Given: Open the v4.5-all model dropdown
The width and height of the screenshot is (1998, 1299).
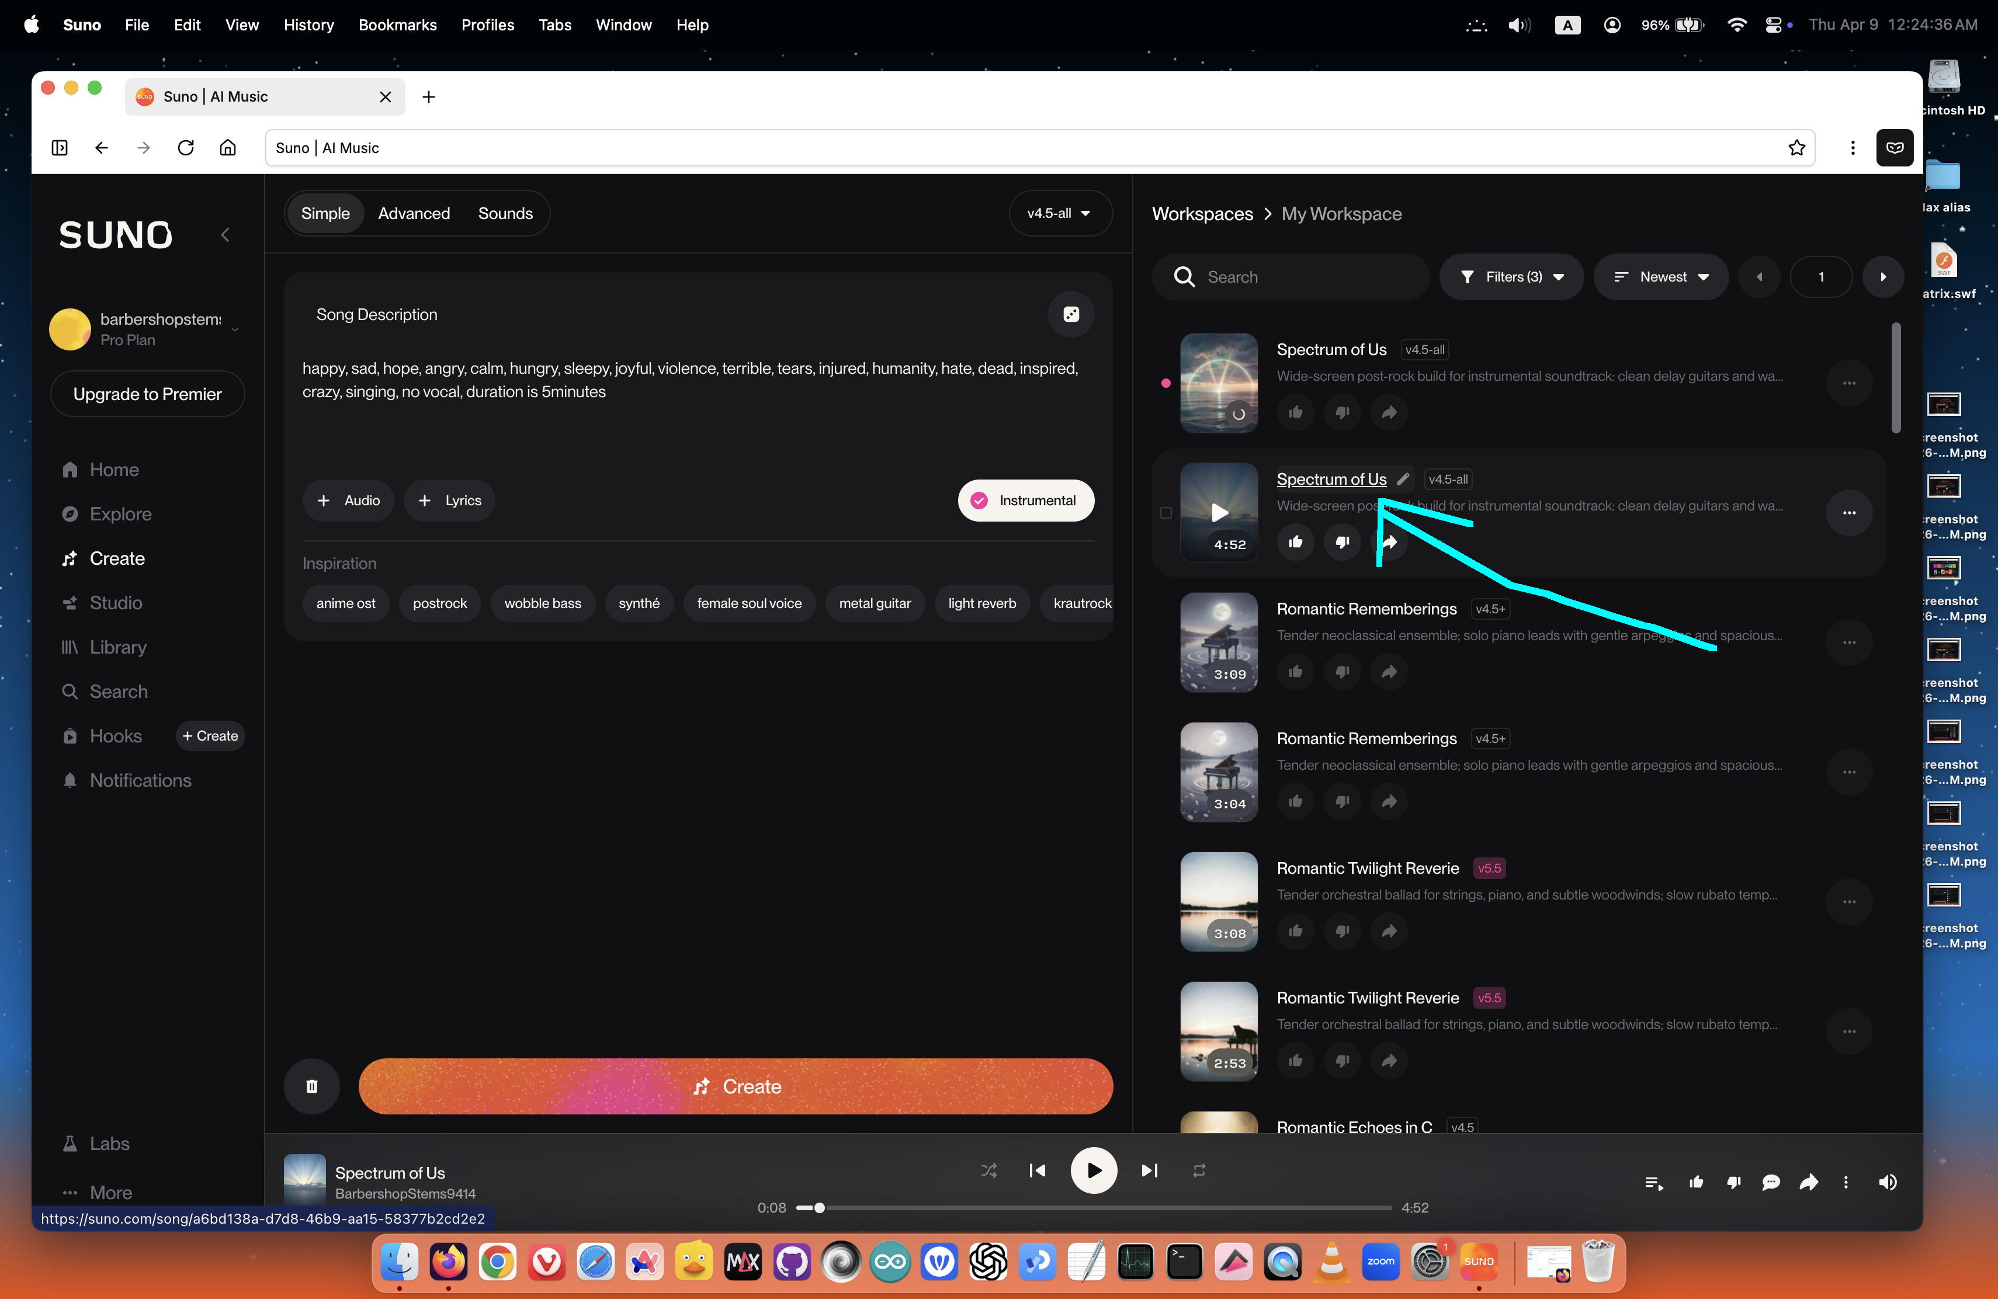Looking at the screenshot, I should click(1059, 213).
